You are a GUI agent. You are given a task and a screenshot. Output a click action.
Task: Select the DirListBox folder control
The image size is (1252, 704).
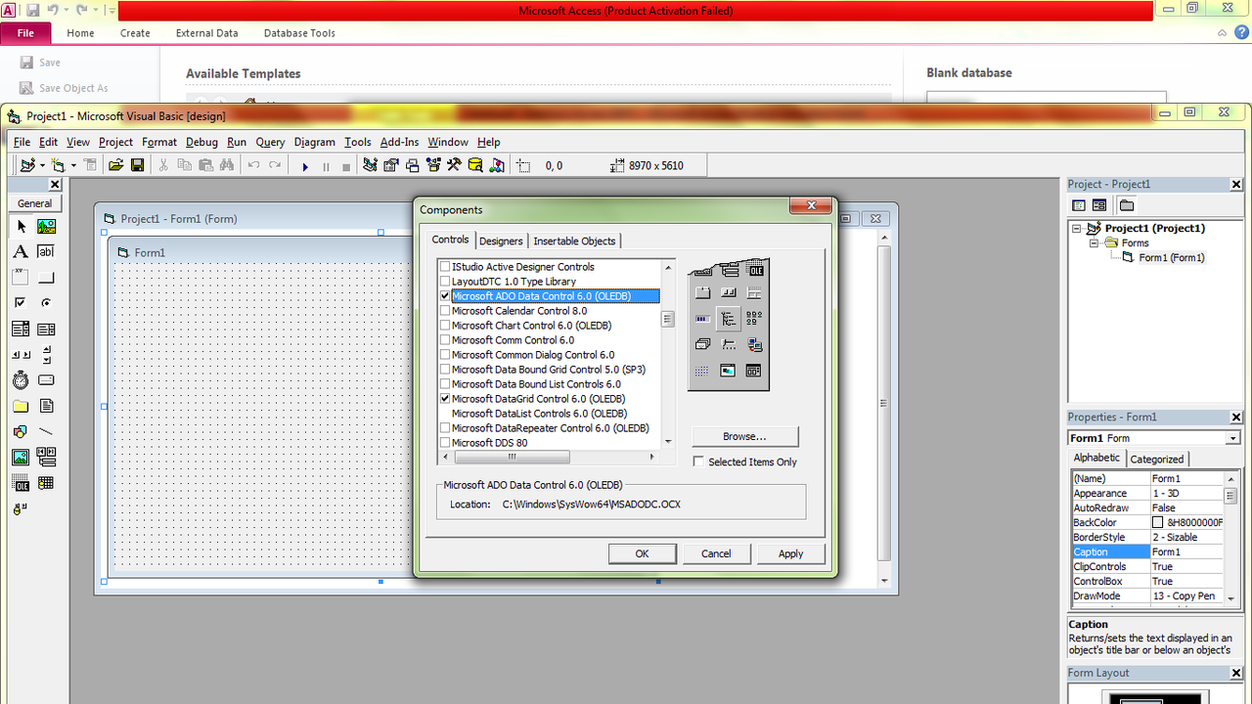click(21, 406)
